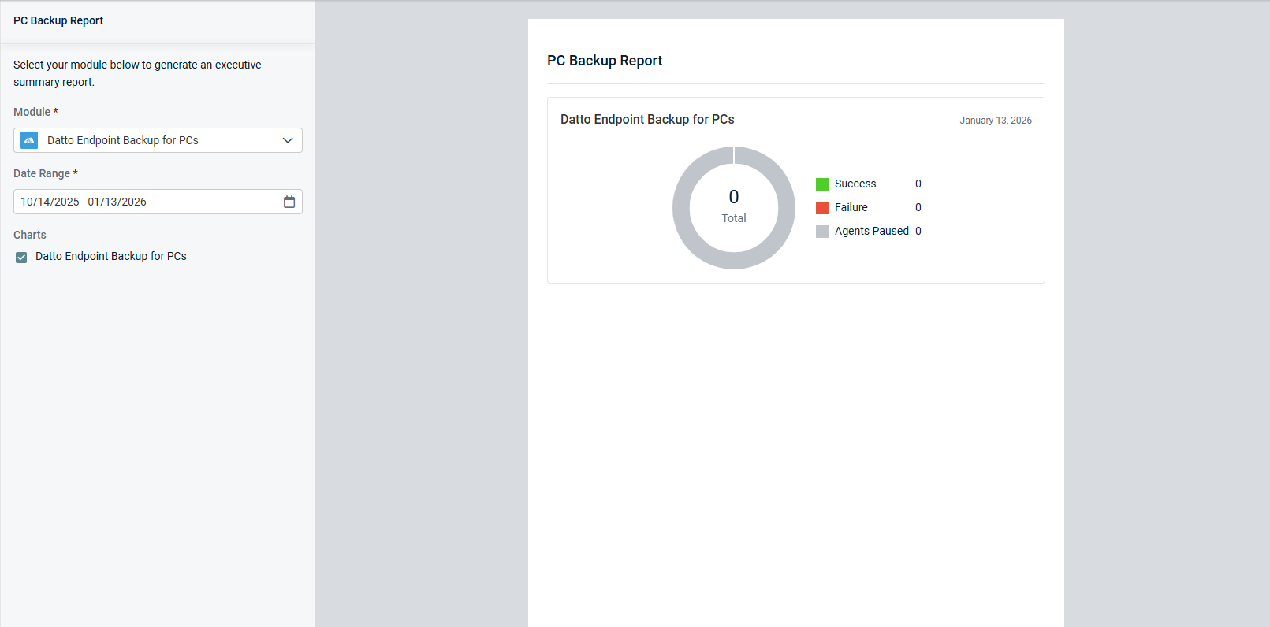Click the Datto cloud icon in Module field
This screenshot has width=1270, height=627.
[29, 140]
